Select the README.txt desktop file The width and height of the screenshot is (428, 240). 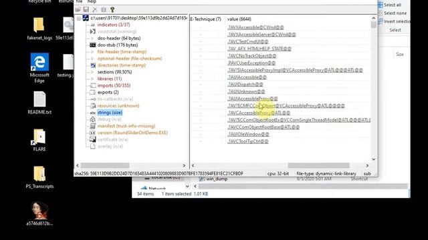(39, 103)
